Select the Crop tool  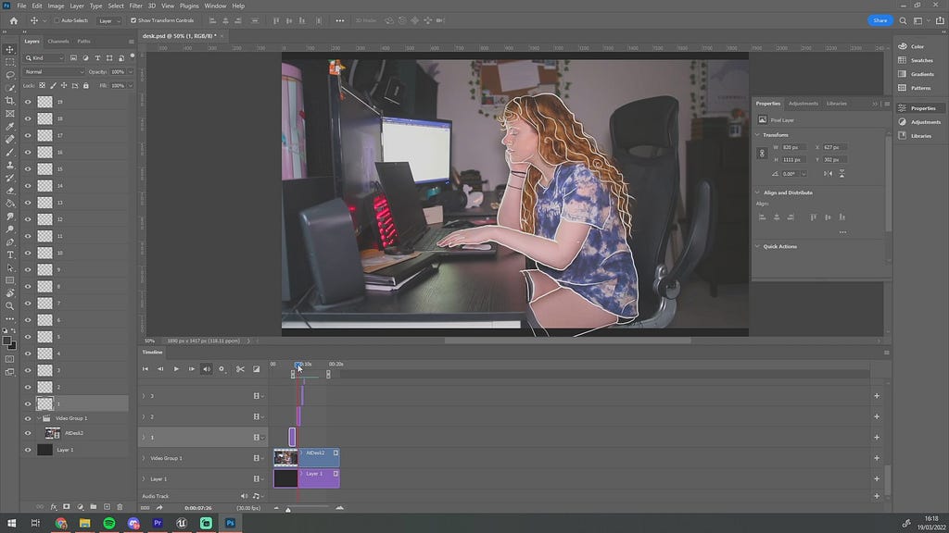[x=9, y=100]
